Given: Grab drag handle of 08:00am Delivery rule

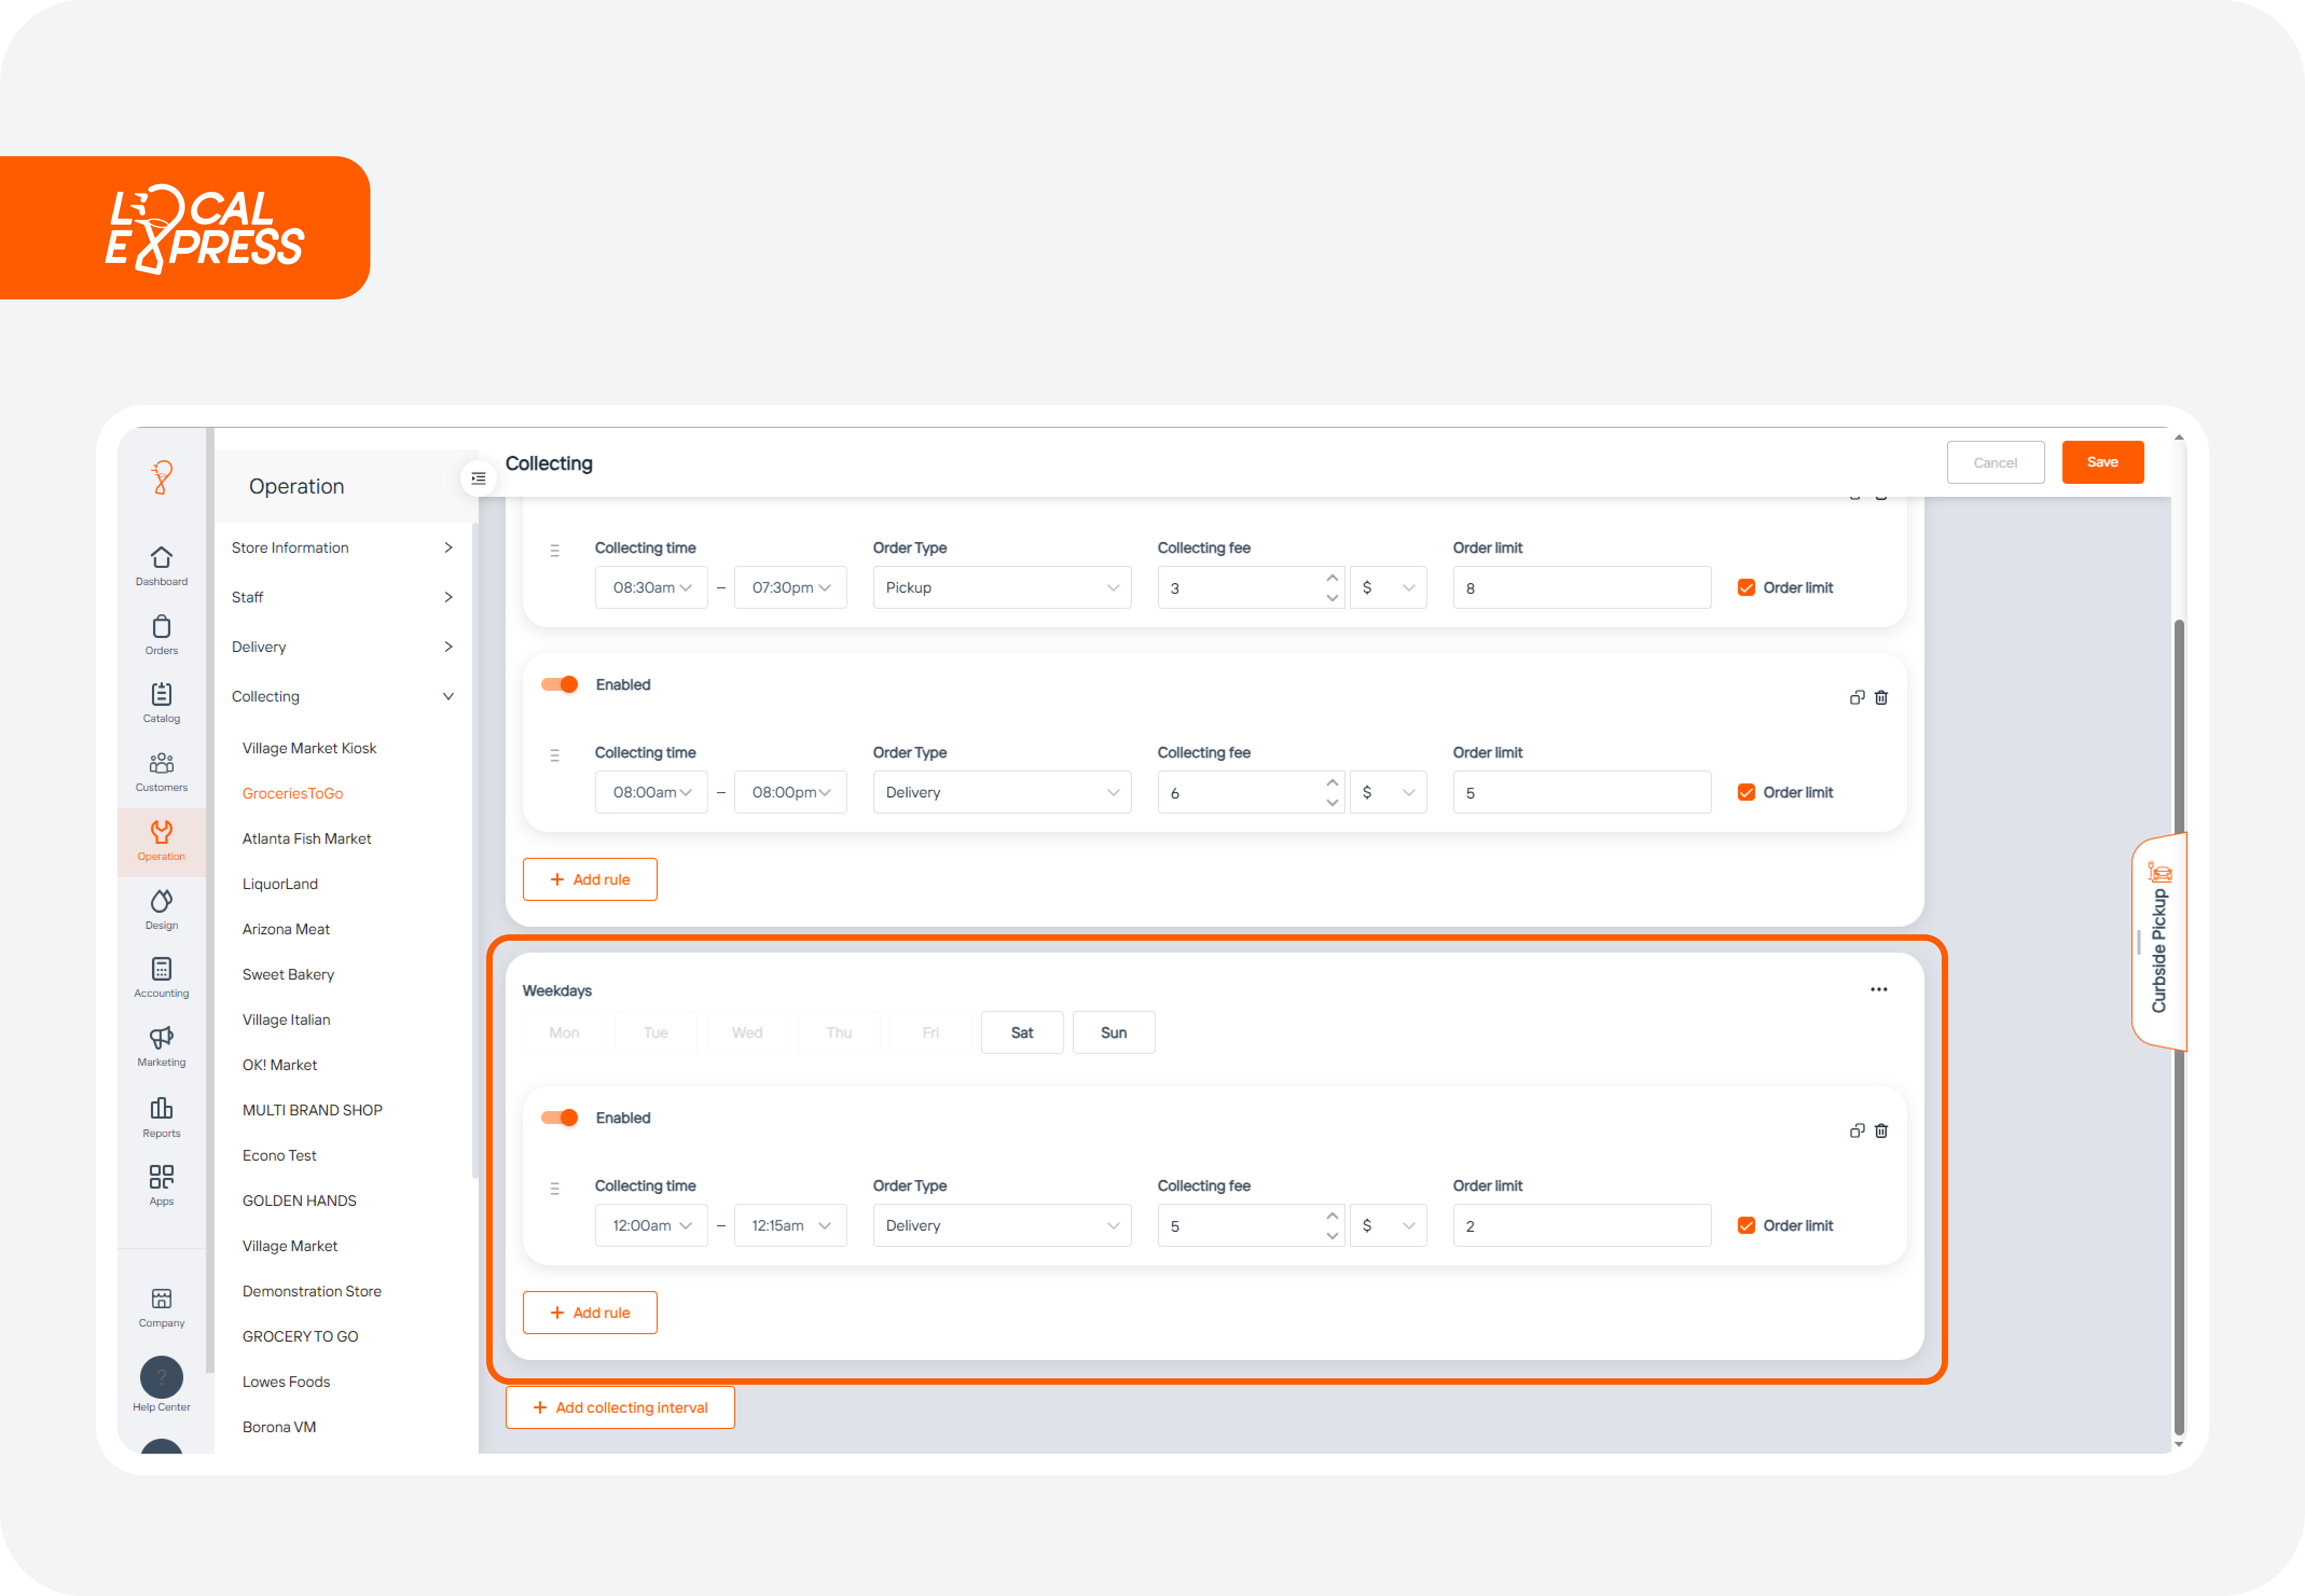Looking at the screenshot, I should [554, 756].
